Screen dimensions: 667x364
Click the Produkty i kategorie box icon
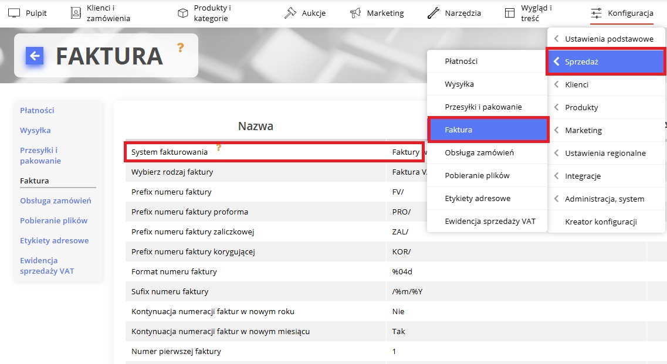point(182,13)
